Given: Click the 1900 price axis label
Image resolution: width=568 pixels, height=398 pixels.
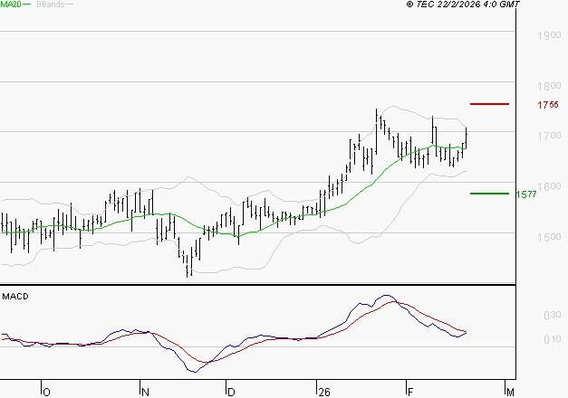Looking at the screenshot, I should (549, 35).
